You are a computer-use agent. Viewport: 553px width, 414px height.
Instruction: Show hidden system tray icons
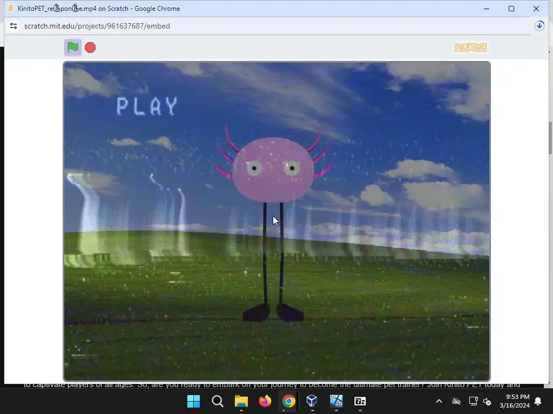tap(439, 401)
